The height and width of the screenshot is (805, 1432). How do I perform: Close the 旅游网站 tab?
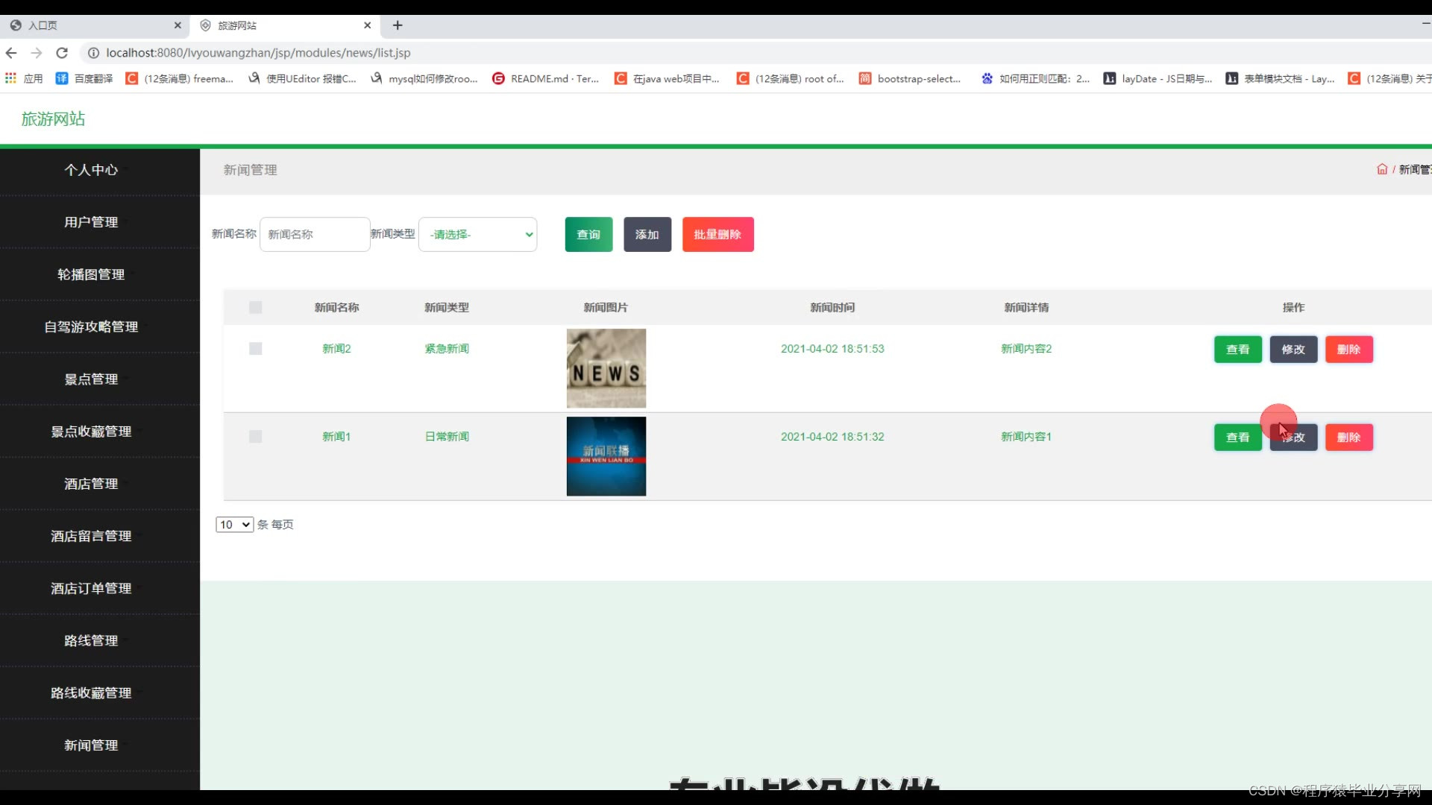tap(367, 25)
